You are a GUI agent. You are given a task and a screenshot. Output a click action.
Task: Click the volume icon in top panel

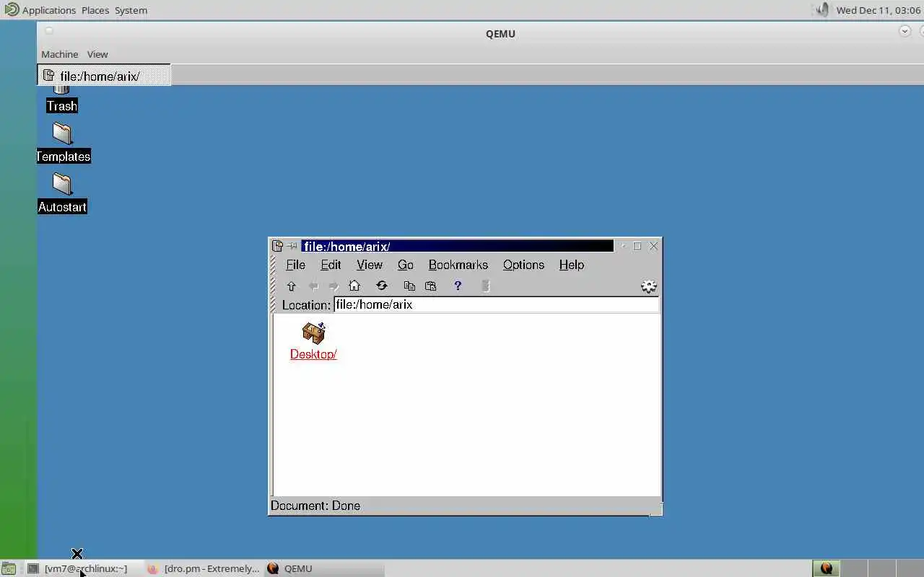click(x=823, y=10)
